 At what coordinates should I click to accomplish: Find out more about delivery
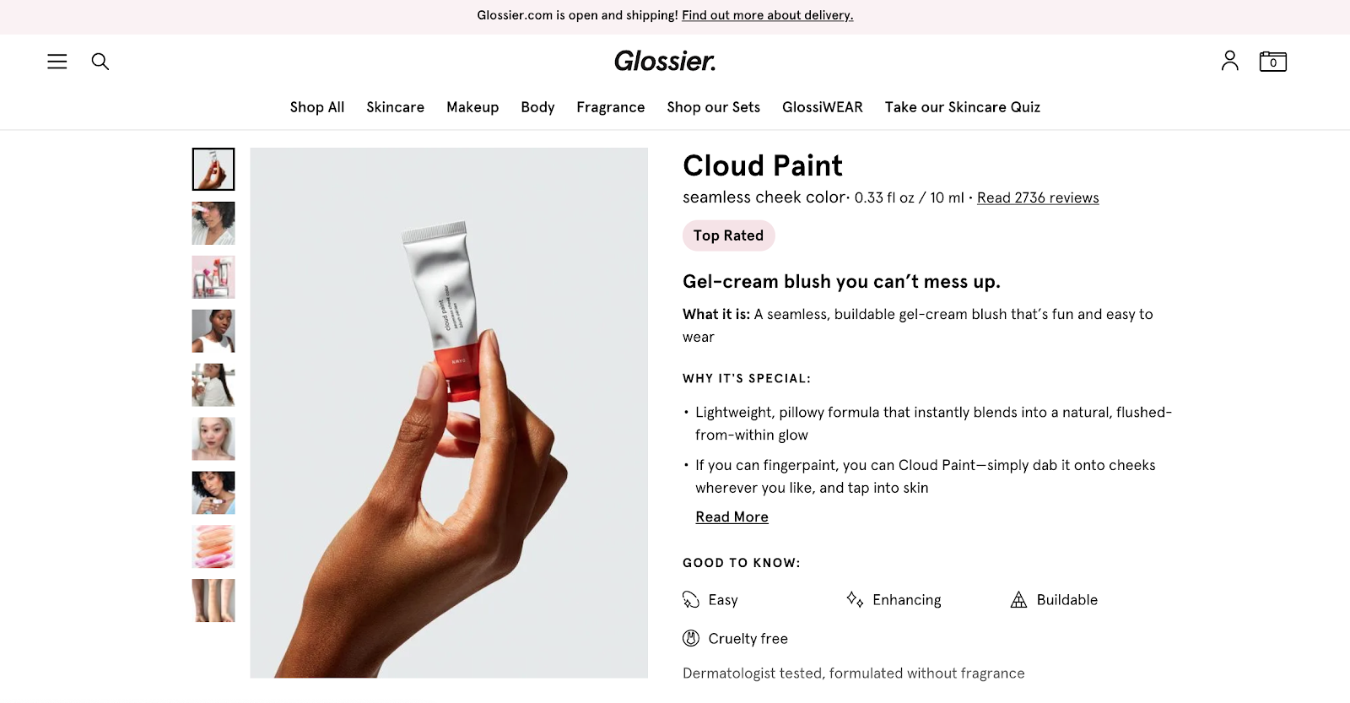tap(767, 15)
